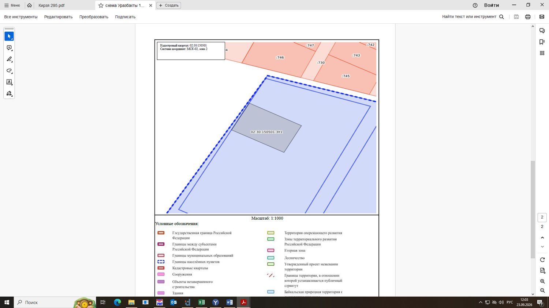Image resolution: width=549 pixels, height=308 pixels.
Task: Click the Создать button
Action: (x=169, y=5)
